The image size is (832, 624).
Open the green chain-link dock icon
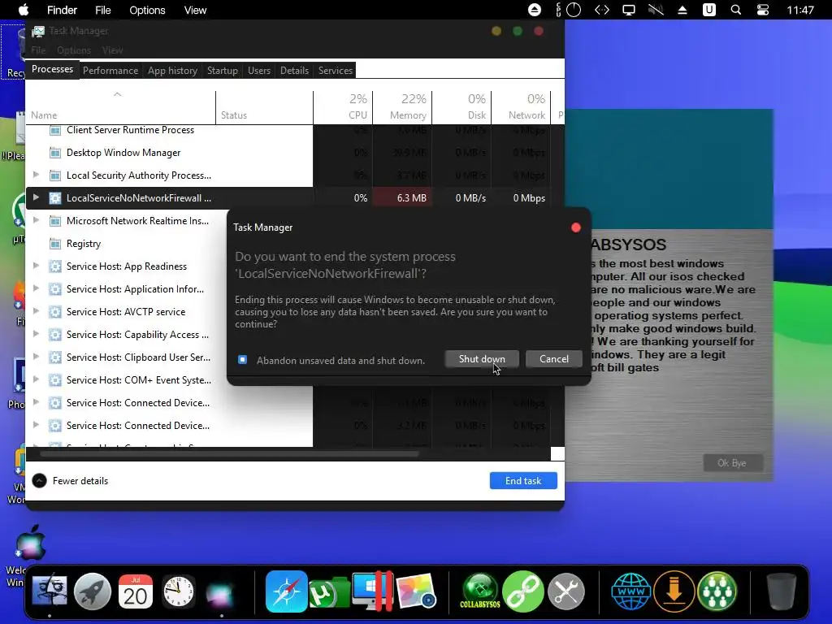pos(523,591)
